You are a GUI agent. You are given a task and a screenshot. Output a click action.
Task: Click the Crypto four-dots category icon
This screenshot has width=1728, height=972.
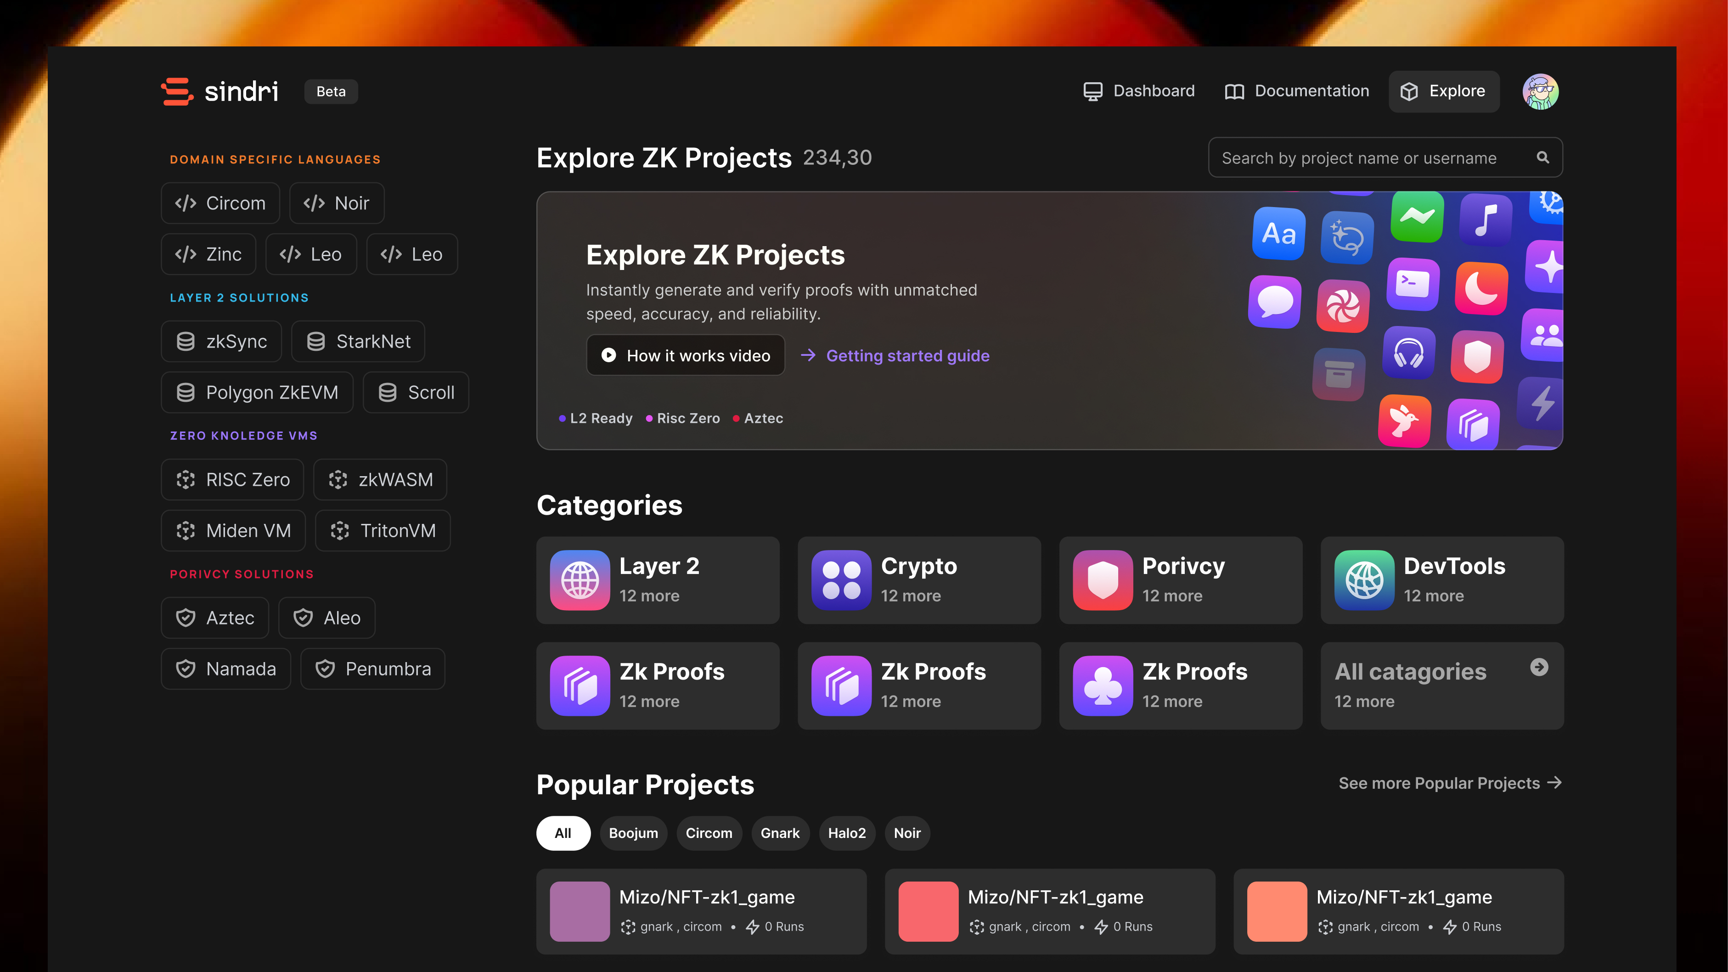[x=841, y=580]
